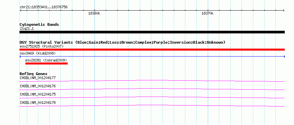Image resolution: width=294 pixels, height=125 pixels.
Task: Select the DGV Structural Variants track title
Action: 123,42
